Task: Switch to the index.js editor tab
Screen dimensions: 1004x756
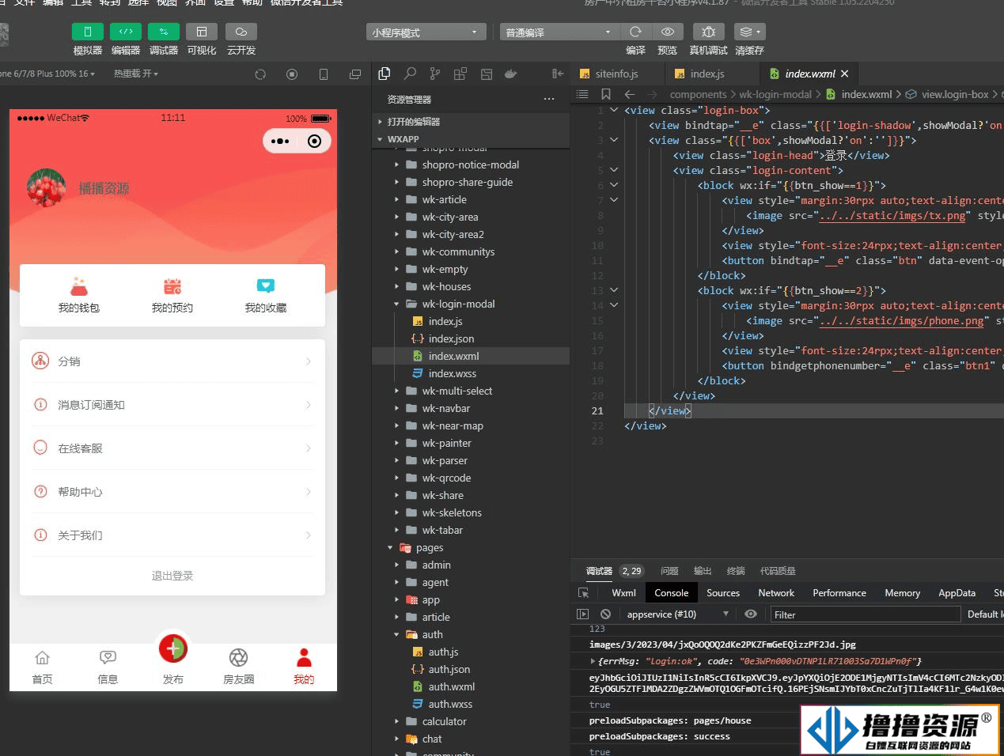Action: 707,74
